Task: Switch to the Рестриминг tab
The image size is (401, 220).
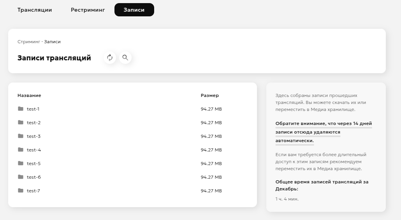Action: [88, 10]
